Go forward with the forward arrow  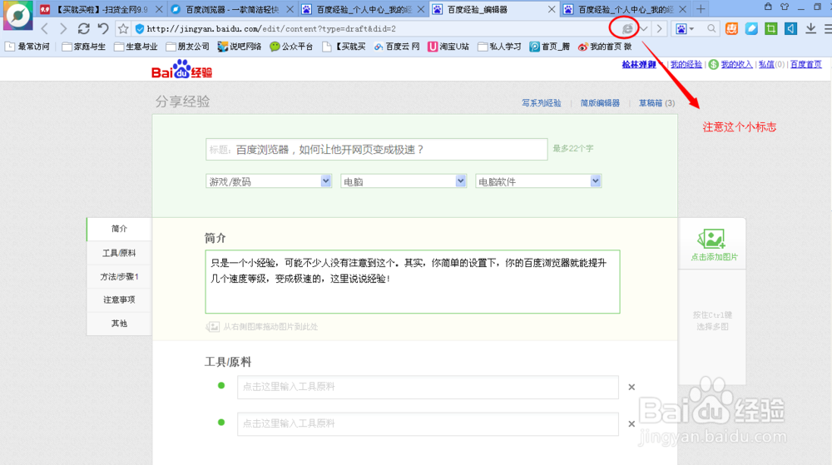click(x=63, y=28)
